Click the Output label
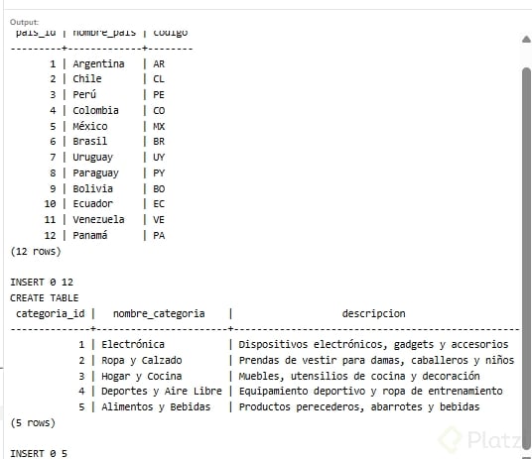532x459 pixels. pyautogui.click(x=24, y=22)
